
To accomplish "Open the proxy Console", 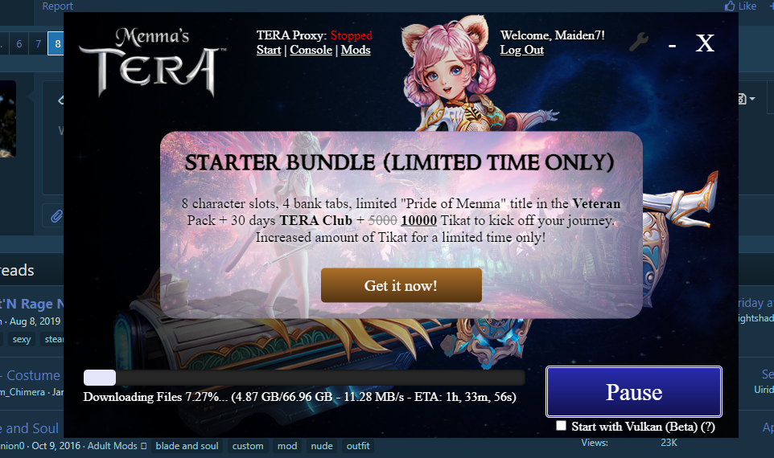I will click(x=311, y=50).
